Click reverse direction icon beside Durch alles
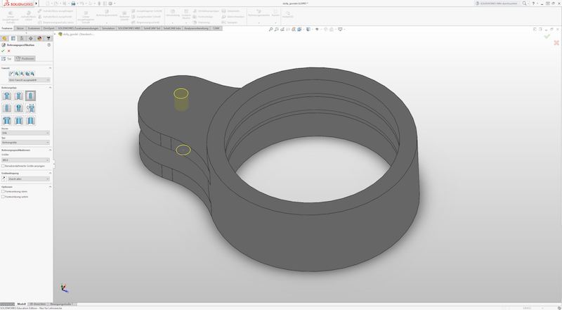Viewport: 562px width, 310px height. (x=4, y=179)
